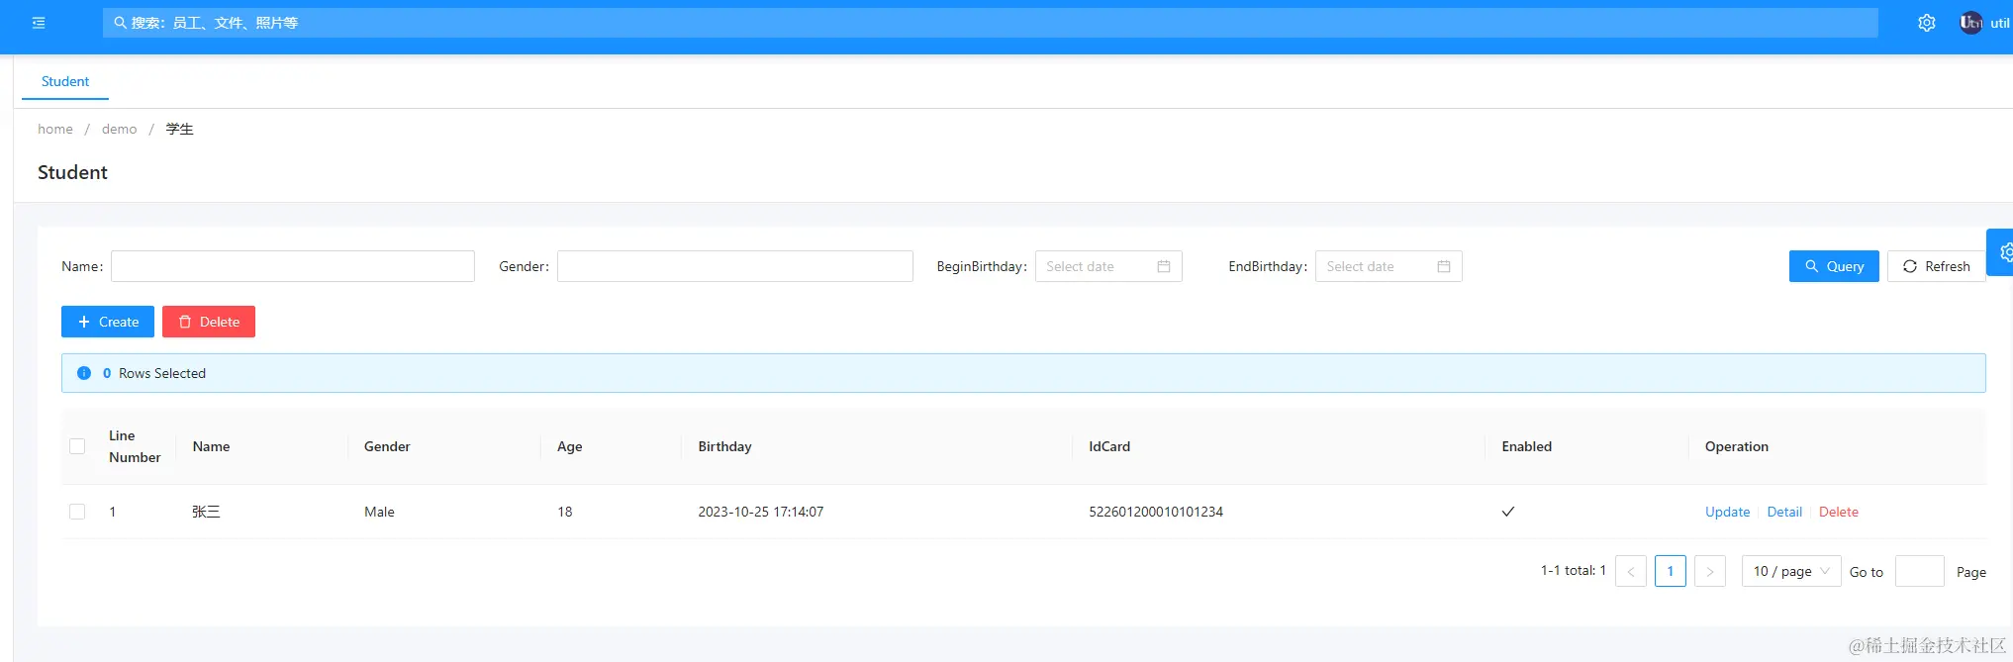The width and height of the screenshot is (2013, 662).
Task: Collapse the sidebar menu icon
Action: (x=39, y=23)
